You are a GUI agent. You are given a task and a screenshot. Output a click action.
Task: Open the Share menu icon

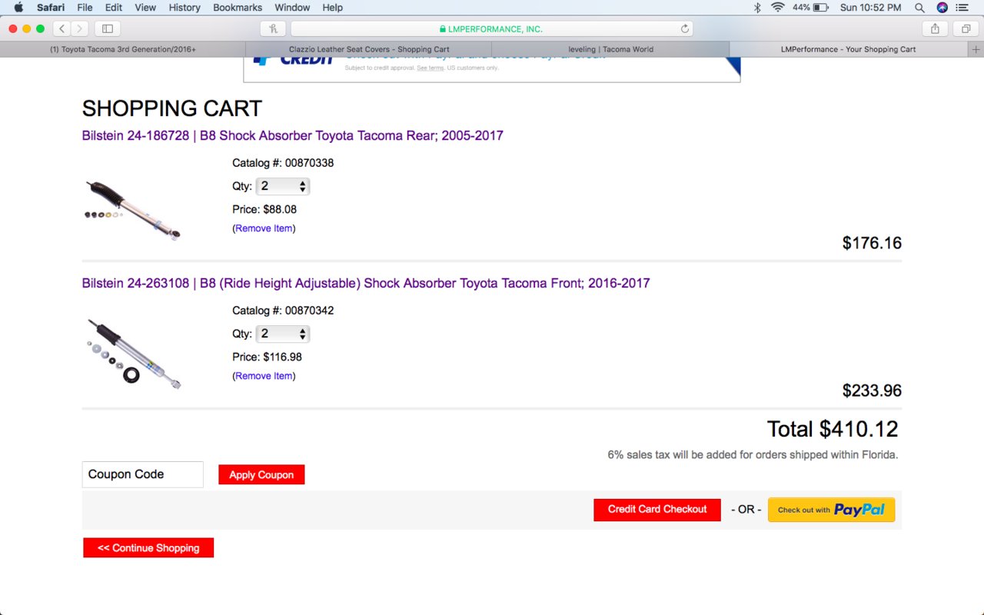[935, 28]
